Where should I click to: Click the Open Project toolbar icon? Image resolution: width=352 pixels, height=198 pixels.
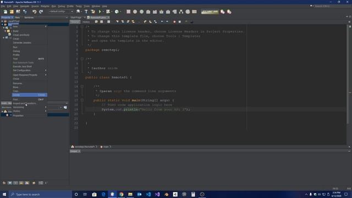pyautogui.click(x=18, y=12)
